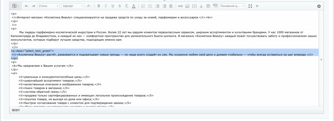Click the 'реальные и конкурентоспособные цены' list item
The image size is (334, 121).
pyautogui.click(x=54, y=77)
